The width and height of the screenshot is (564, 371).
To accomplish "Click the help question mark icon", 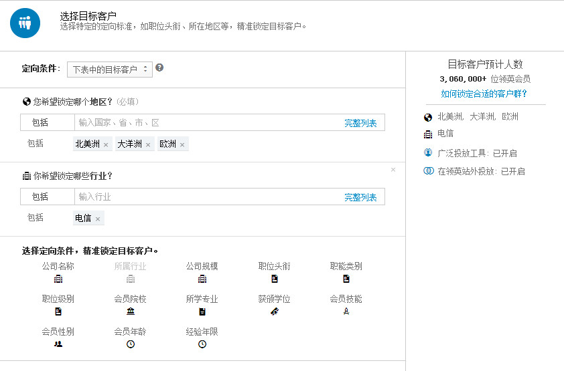I will tap(159, 68).
